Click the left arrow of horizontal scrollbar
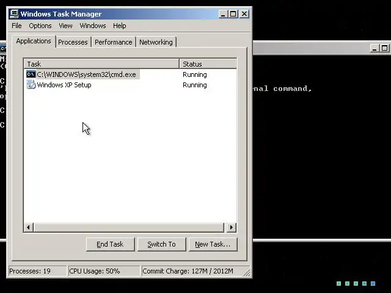Screen dimensions: 391x293 click(29, 227)
